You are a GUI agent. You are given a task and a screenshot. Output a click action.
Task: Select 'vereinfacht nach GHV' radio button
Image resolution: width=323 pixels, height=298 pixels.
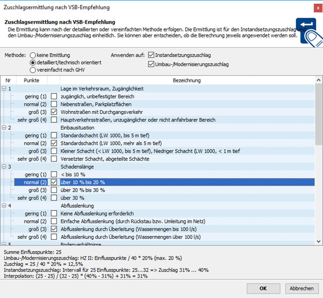tap(33, 70)
